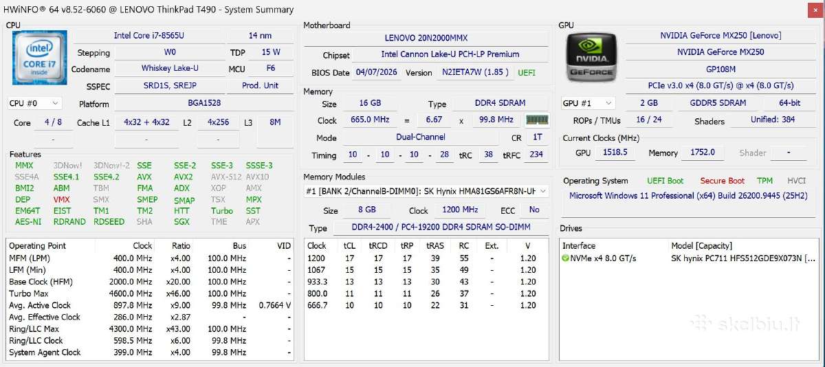Click the Prod. Unit field

[x=261, y=86]
